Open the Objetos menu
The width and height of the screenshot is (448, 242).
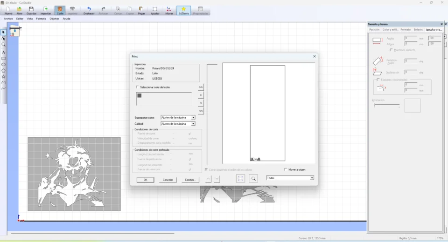coord(54,19)
